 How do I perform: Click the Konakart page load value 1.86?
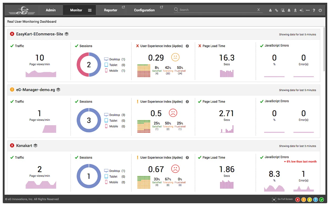pos(227,169)
